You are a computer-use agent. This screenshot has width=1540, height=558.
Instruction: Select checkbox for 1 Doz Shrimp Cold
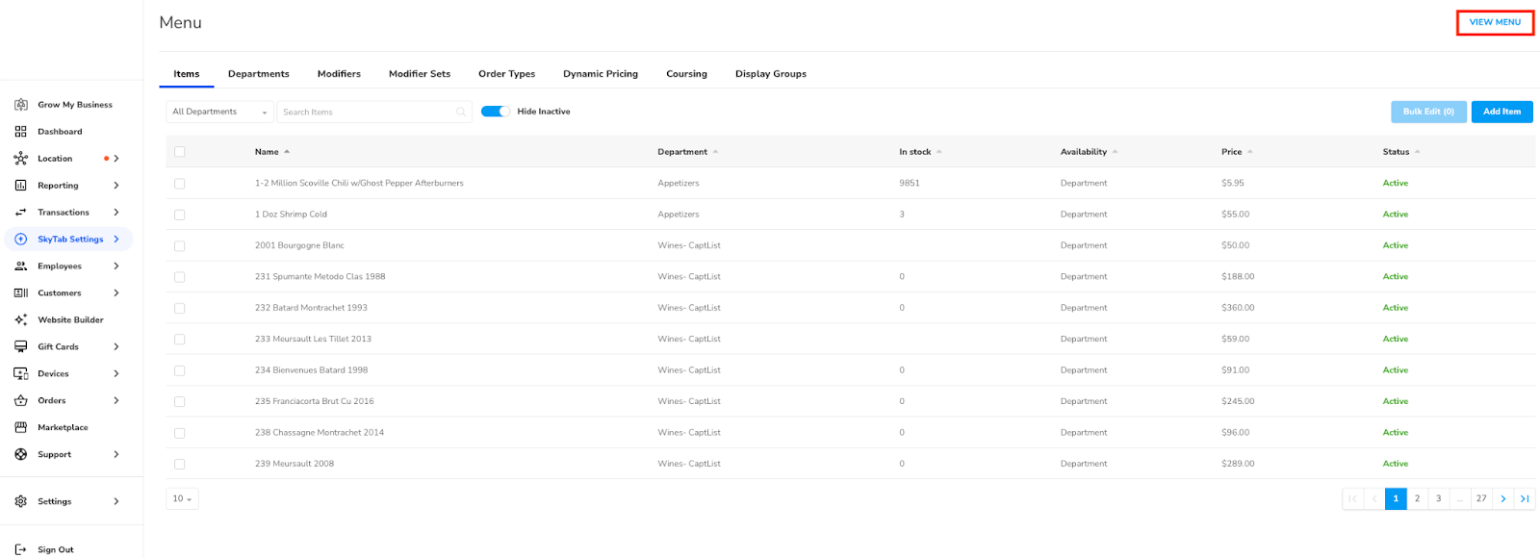pos(180,215)
